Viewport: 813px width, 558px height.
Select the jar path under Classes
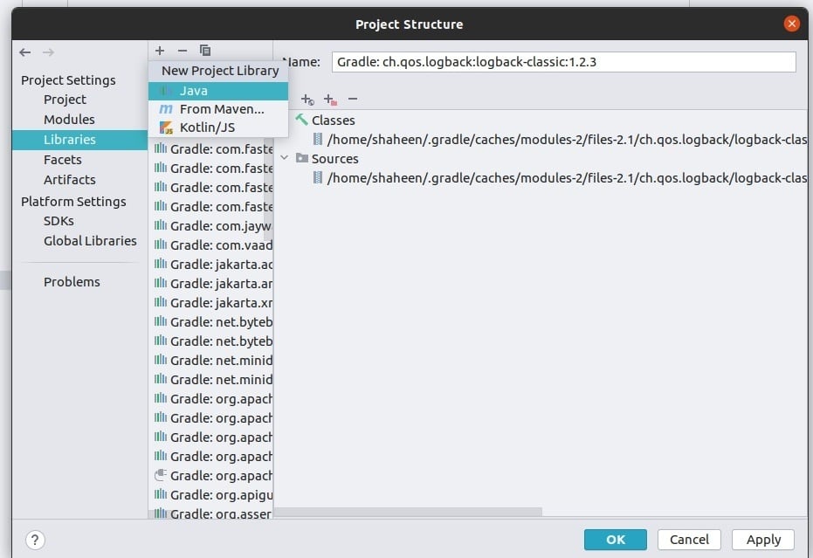tap(567, 140)
